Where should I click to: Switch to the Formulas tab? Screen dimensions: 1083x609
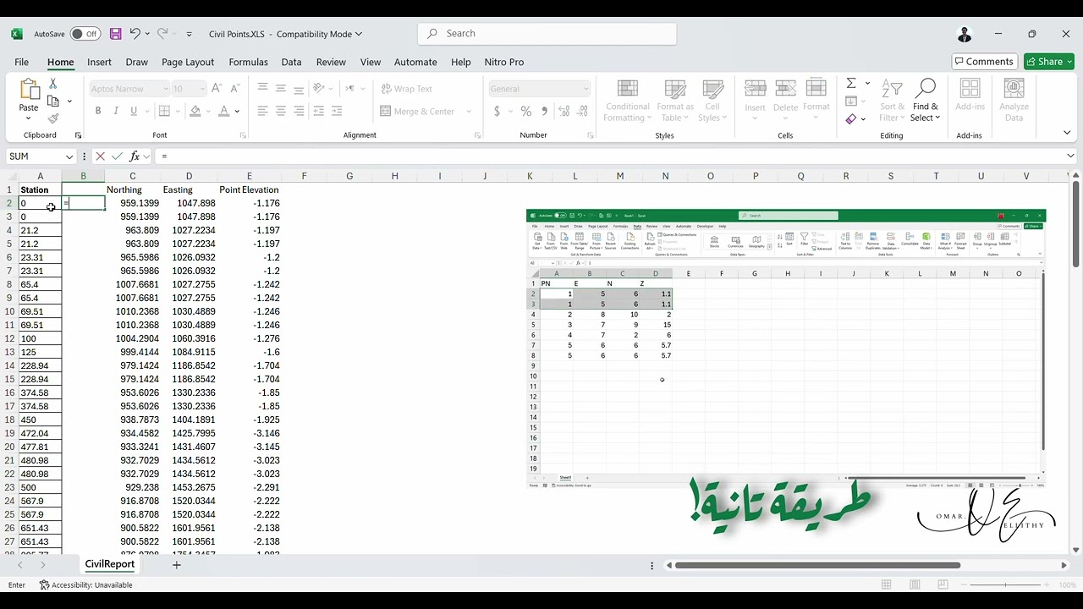[248, 62]
